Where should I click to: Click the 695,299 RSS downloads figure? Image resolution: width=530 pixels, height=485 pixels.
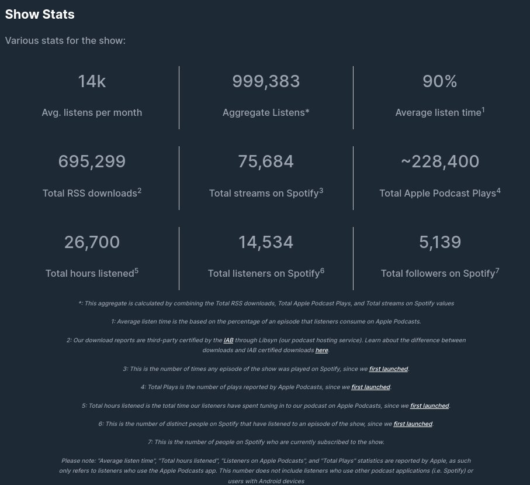click(x=92, y=161)
